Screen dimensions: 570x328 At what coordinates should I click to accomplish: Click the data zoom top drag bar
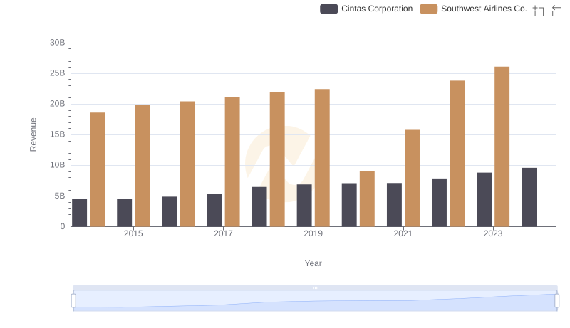coord(315,287)
